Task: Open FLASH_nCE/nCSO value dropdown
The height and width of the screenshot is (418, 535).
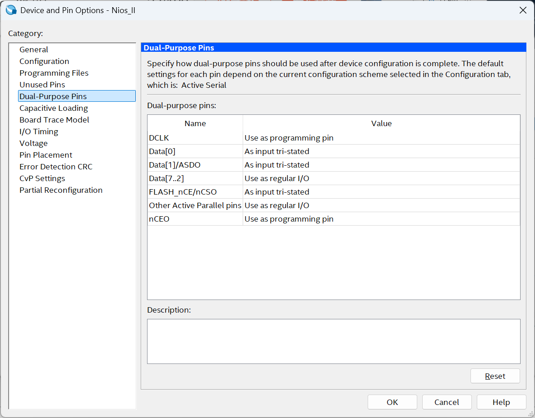Action: pyautogui.click(x=382, y=192)
